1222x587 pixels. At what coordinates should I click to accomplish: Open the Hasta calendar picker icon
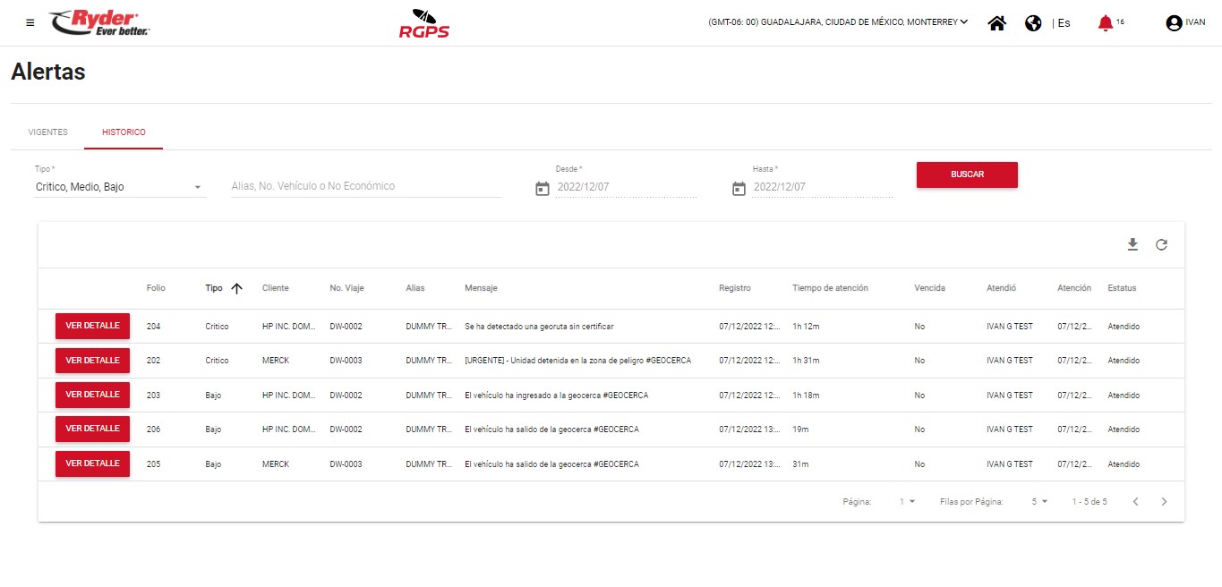(x=739, y=189)
